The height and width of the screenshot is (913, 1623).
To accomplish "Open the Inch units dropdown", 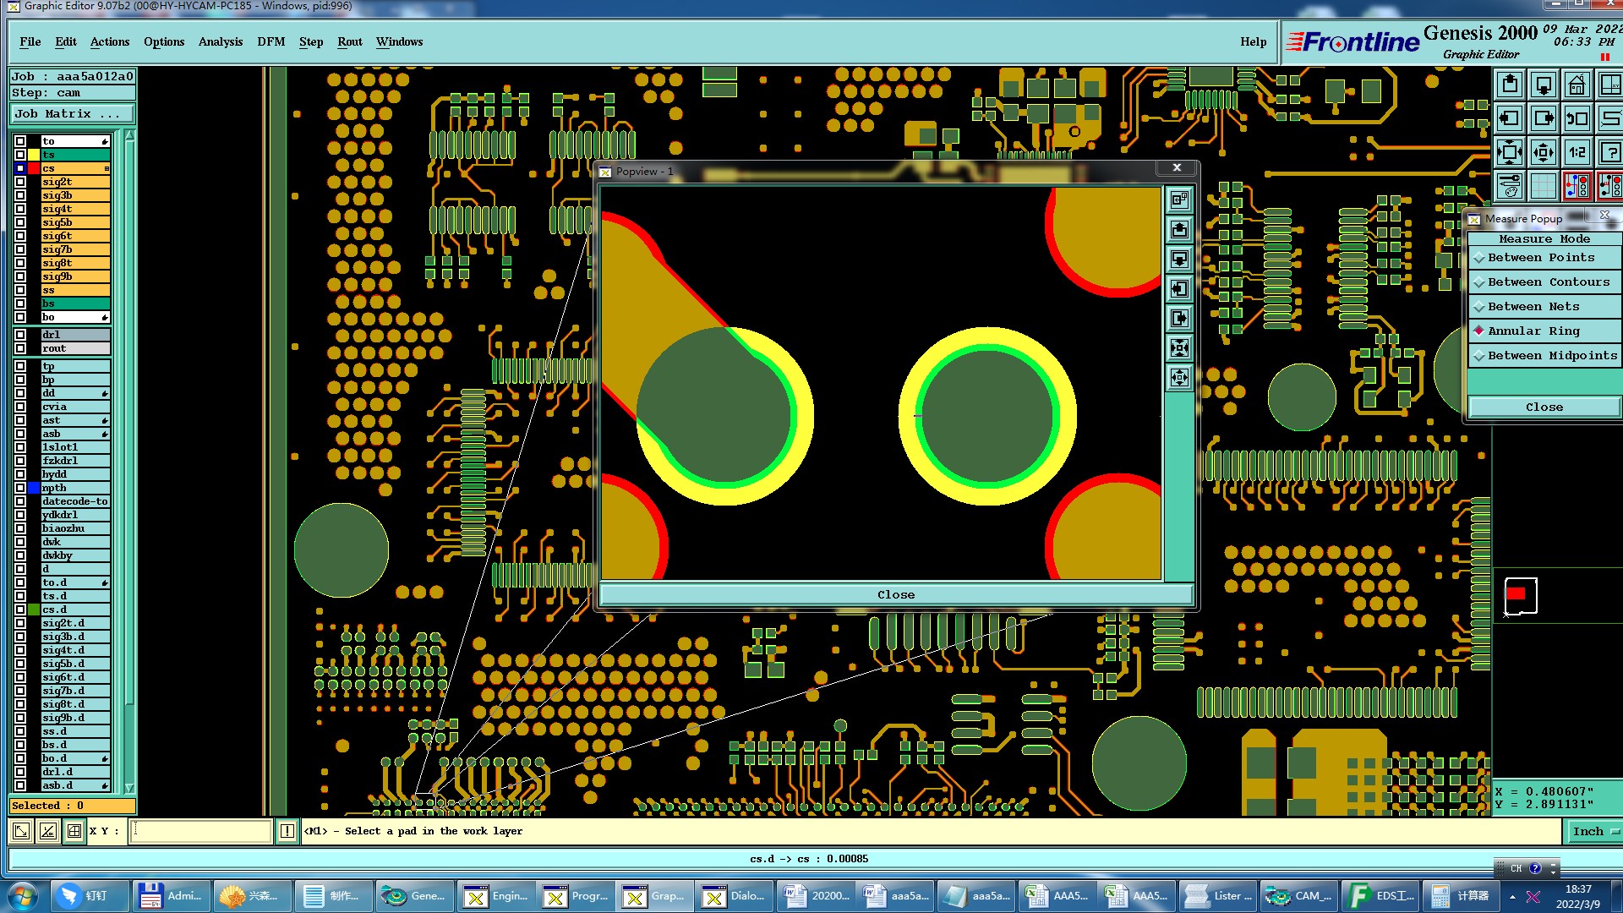I will click(1593, 832).
